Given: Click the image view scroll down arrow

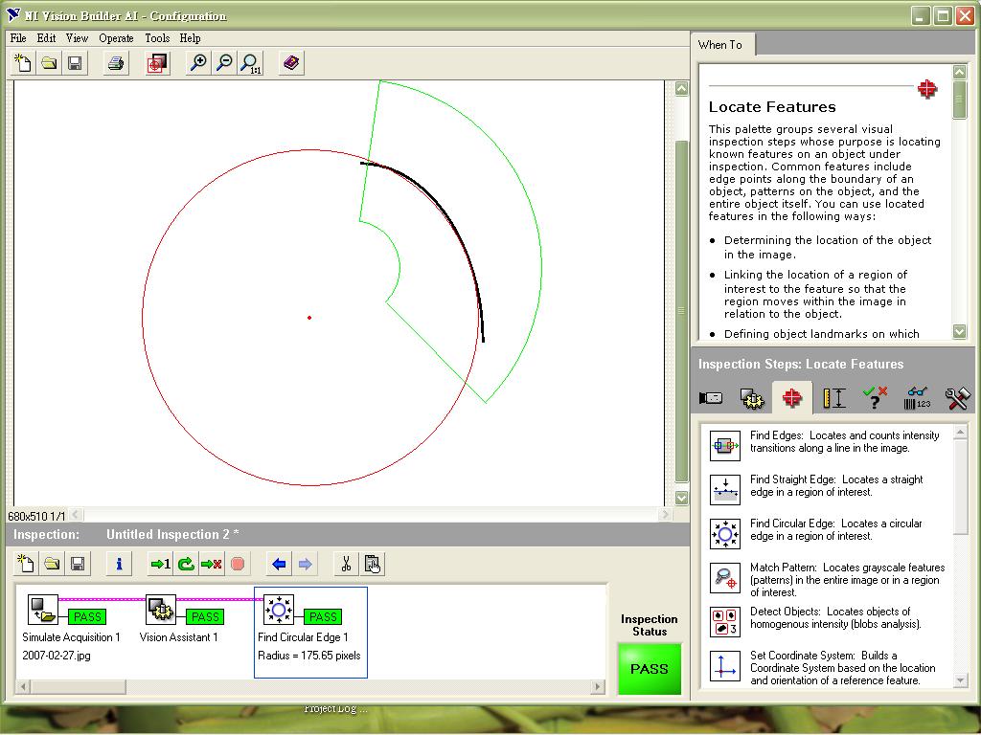Looking at the screenshot, I should pos(682,498).
